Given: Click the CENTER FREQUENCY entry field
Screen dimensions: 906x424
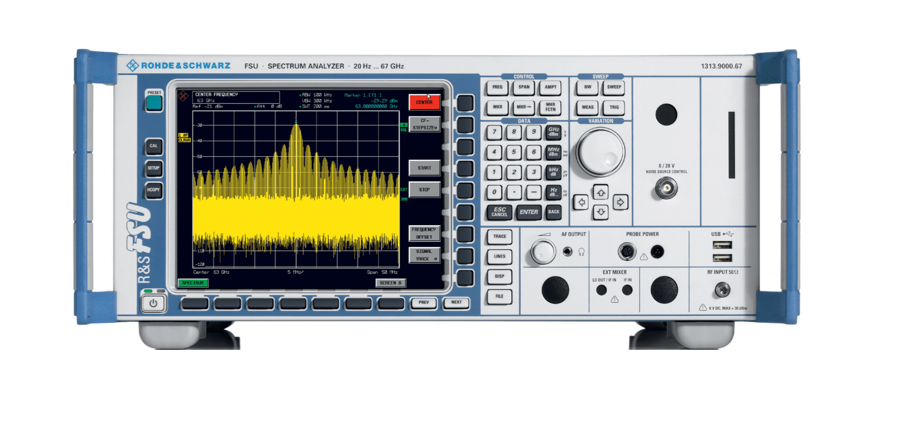Looking at the screenshot, I should (236, 97).
